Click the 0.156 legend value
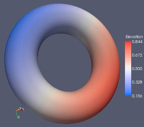Image resolution: width=144 pixels, height=127 pixels. point(137,96)
